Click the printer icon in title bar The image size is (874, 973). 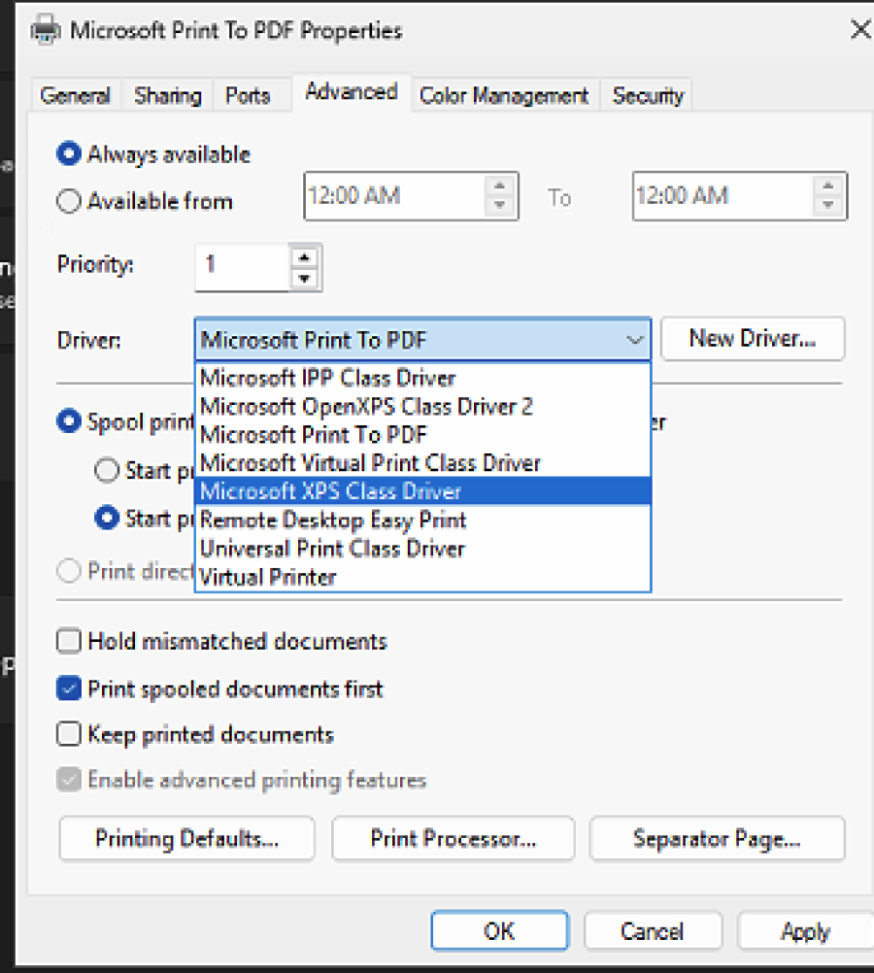tap(45, 31)
